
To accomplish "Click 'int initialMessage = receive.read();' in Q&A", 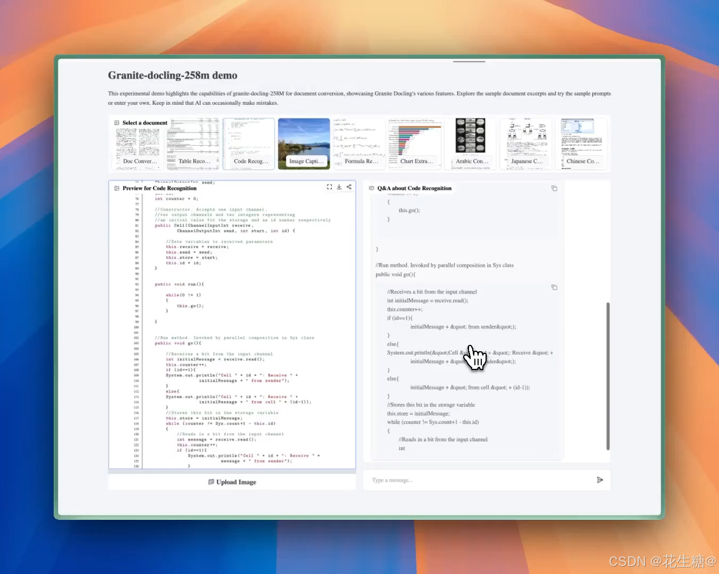I will 428,300.
